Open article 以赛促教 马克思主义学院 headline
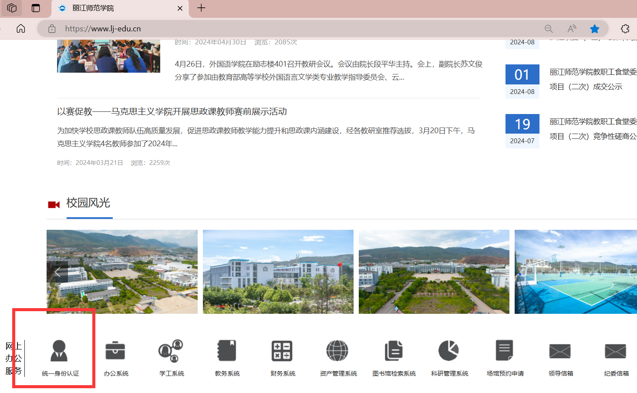Screen dimensions: 637x393 172,111
